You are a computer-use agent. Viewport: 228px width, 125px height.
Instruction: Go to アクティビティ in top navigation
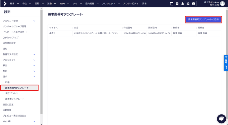click(131, 4)
